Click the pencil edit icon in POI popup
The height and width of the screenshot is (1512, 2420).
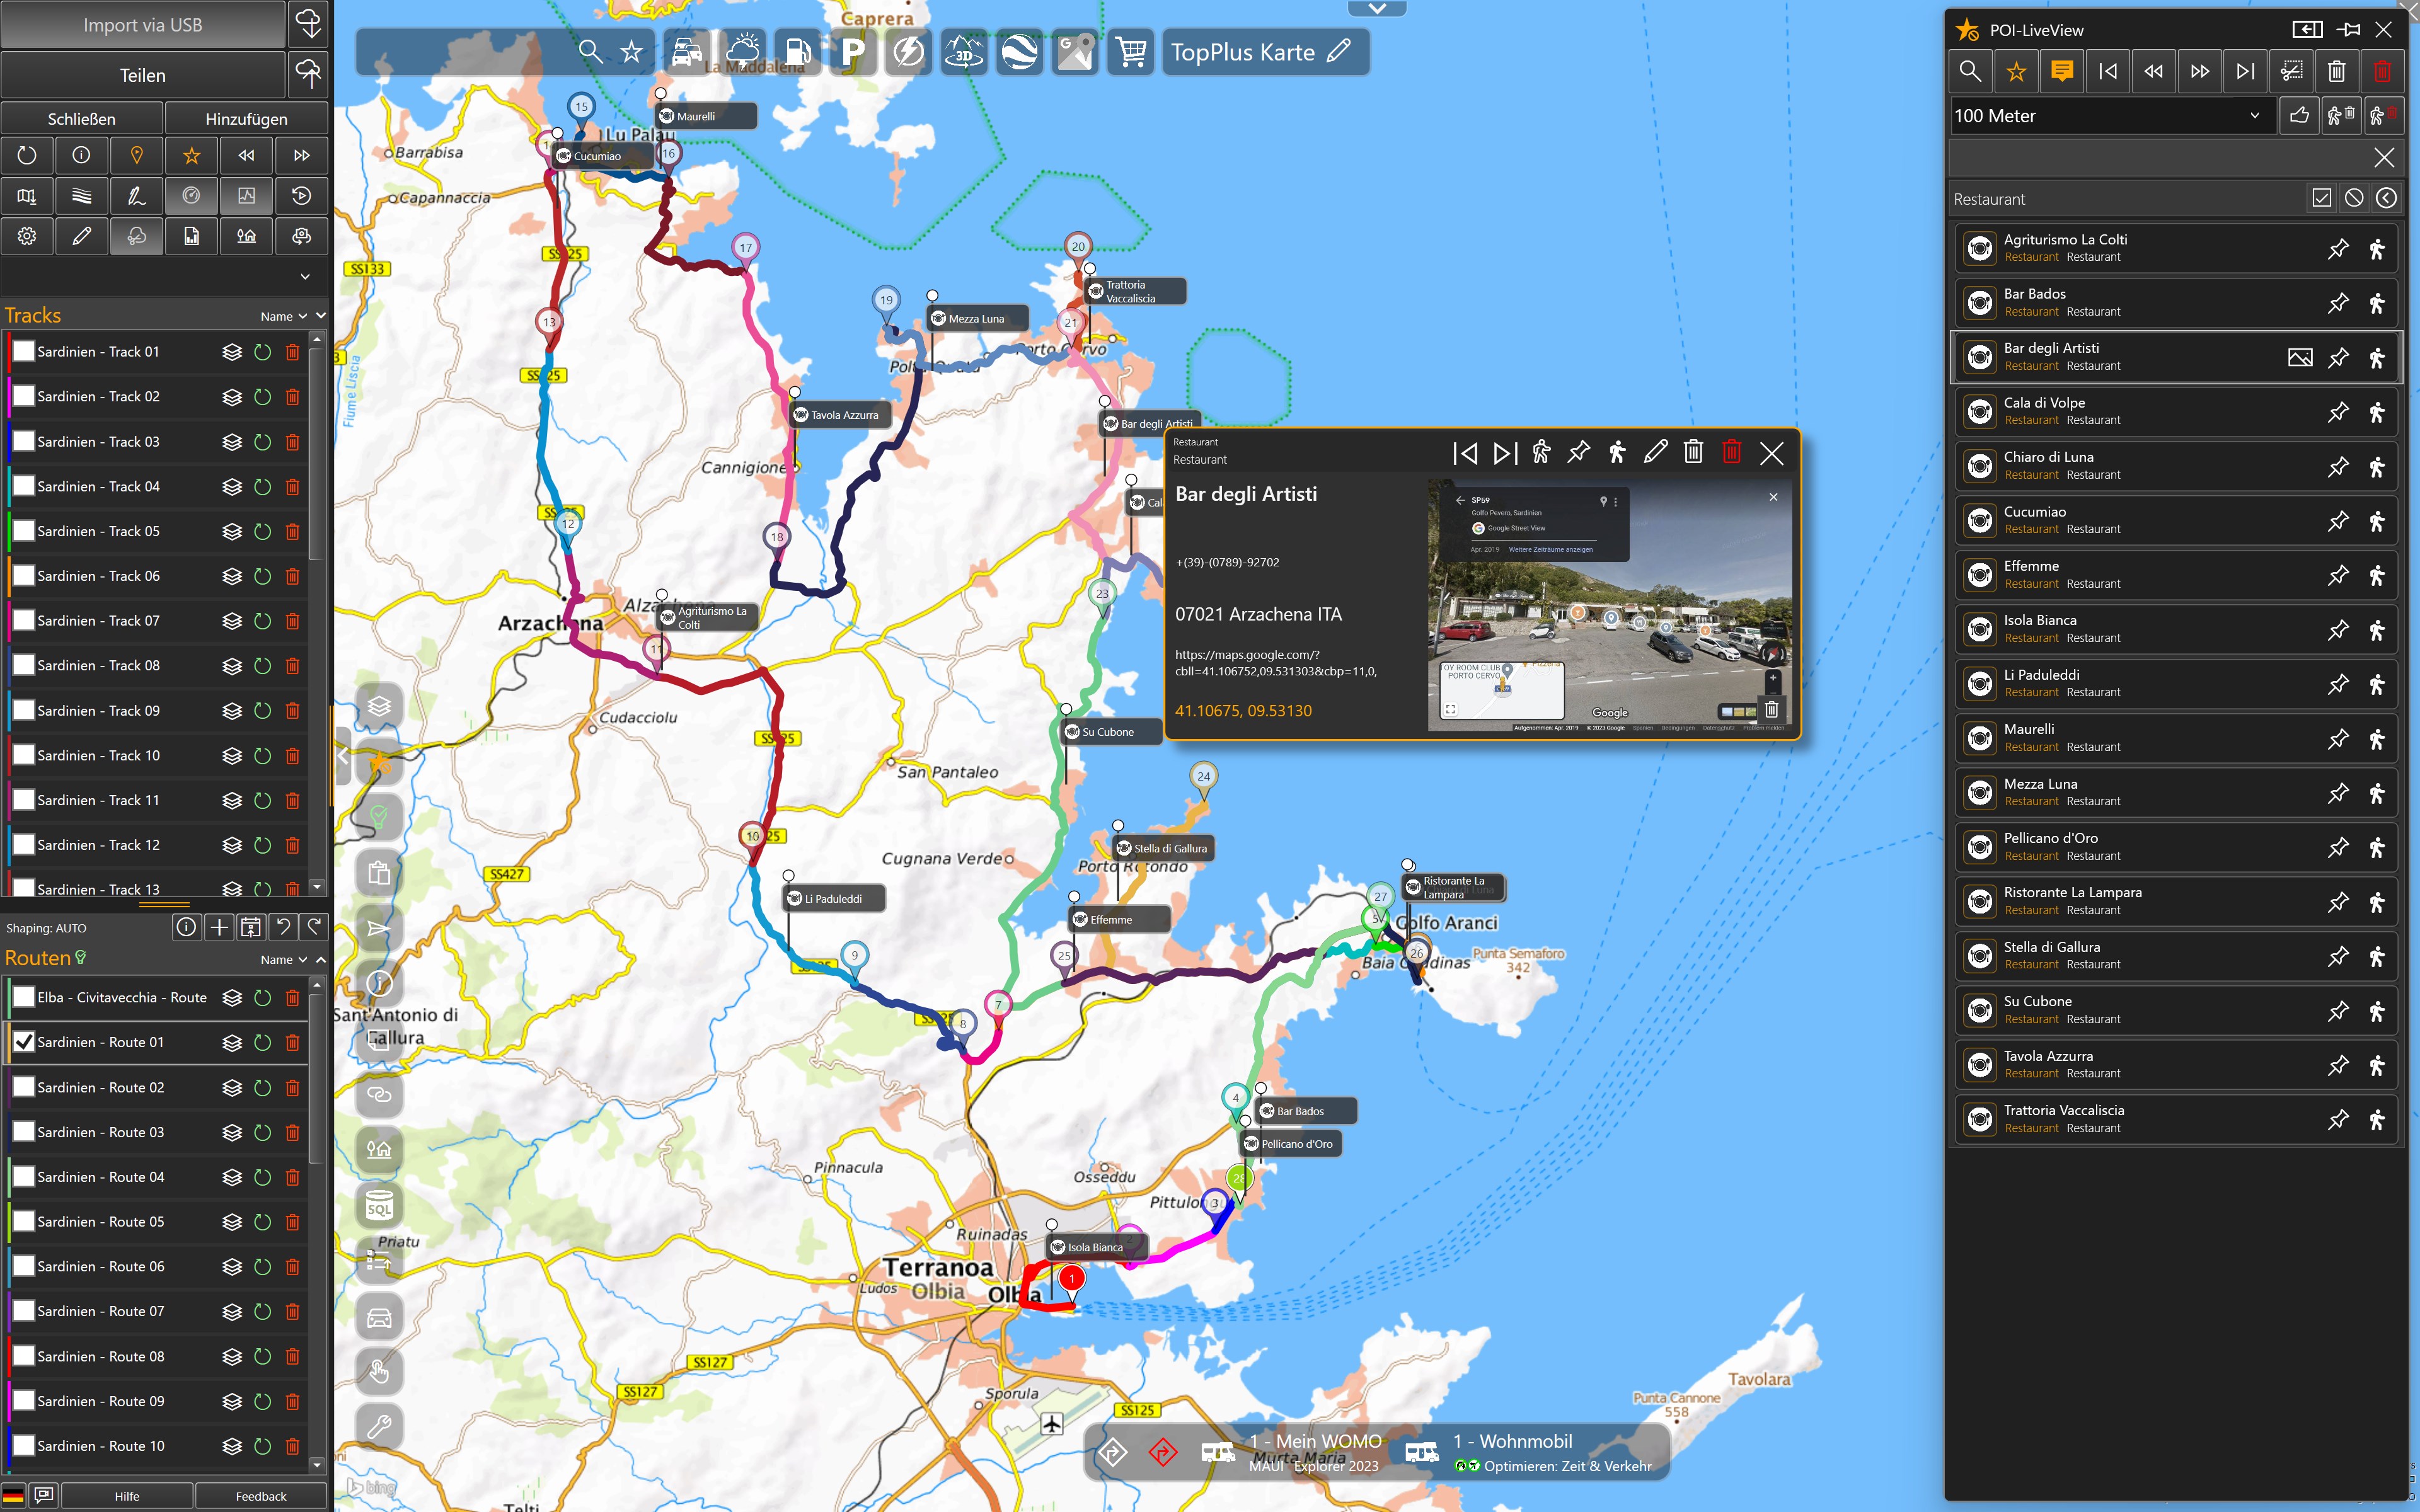coord(1655,453)
